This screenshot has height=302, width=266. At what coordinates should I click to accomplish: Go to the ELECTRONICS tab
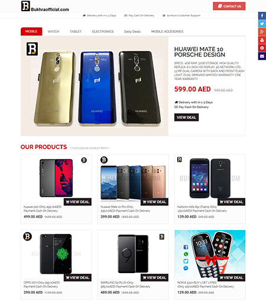coord(103,31)
